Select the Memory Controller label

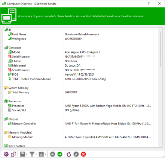[24, 124]
